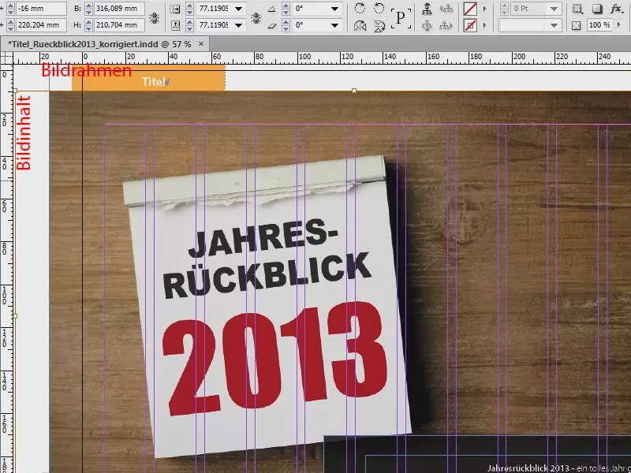Viewport: 631px width, 473px height.
Task: Click the shear angle stepper arrows
Action: (x=286, y=25)
